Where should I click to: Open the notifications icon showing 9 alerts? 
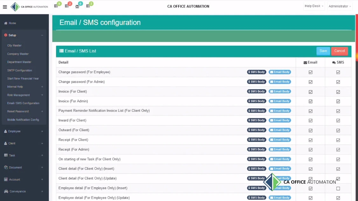pos(57,5)
